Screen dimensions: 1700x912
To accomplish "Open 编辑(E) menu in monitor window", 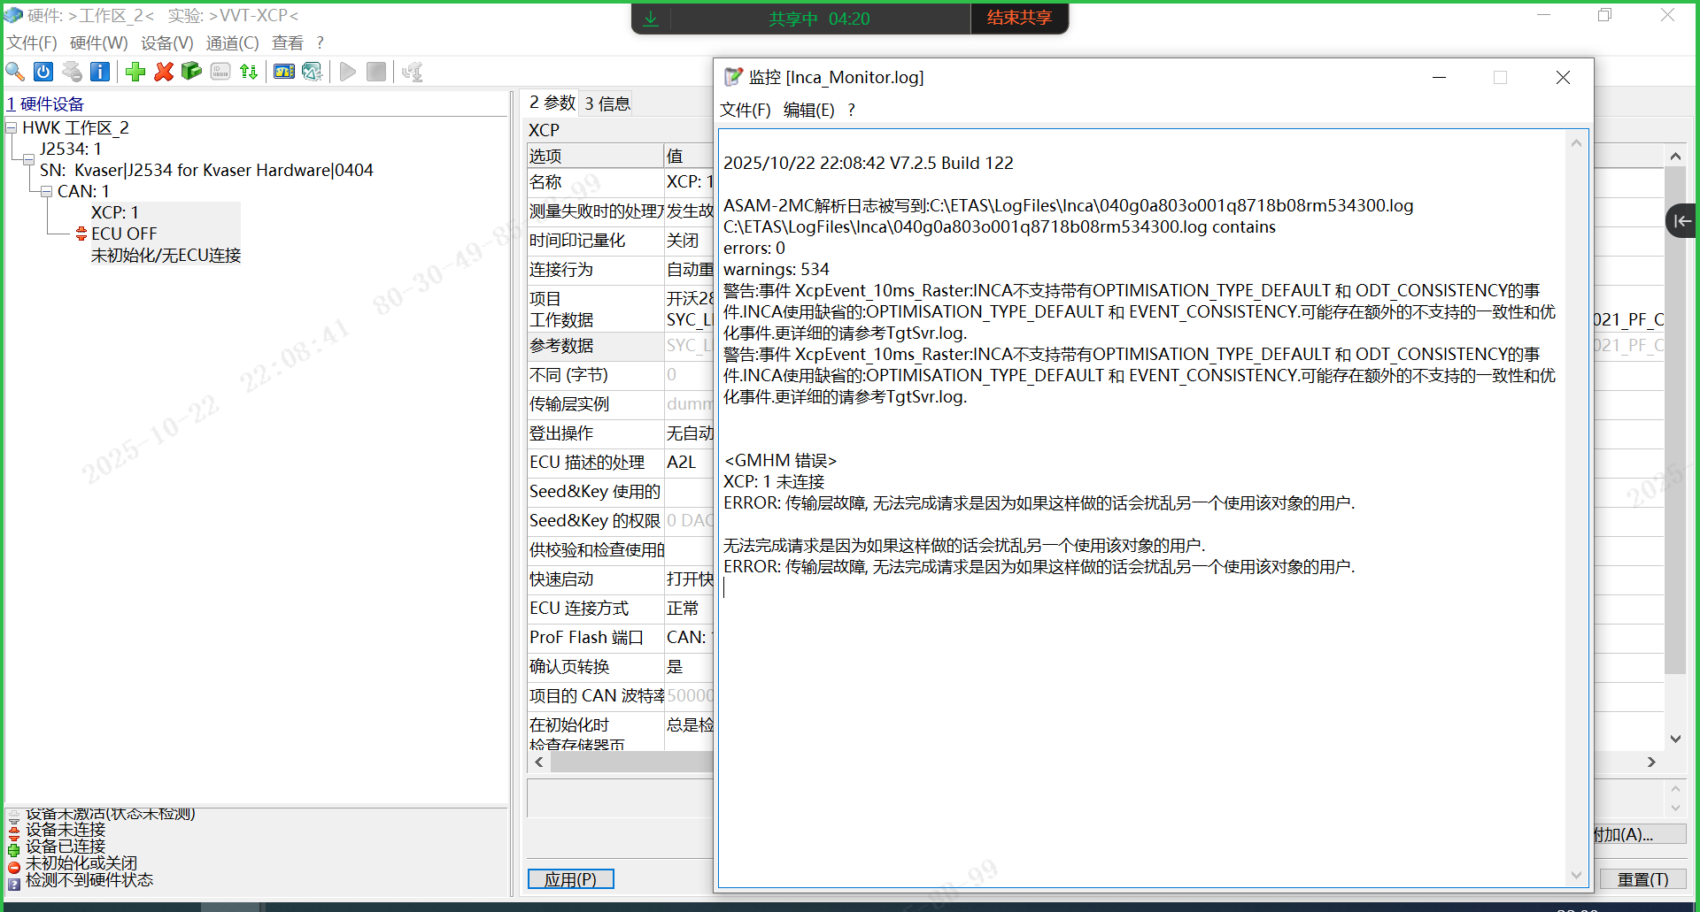I will click(809, 110).
